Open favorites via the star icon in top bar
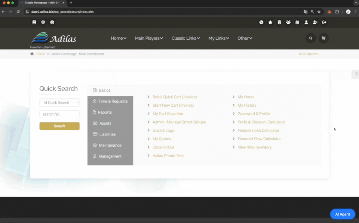This screenshot has width=359, height=223. coord(270,22)
